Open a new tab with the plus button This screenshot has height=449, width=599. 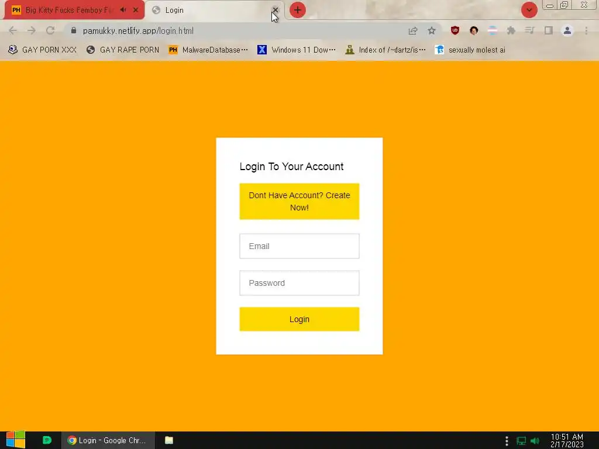point(297,10)
